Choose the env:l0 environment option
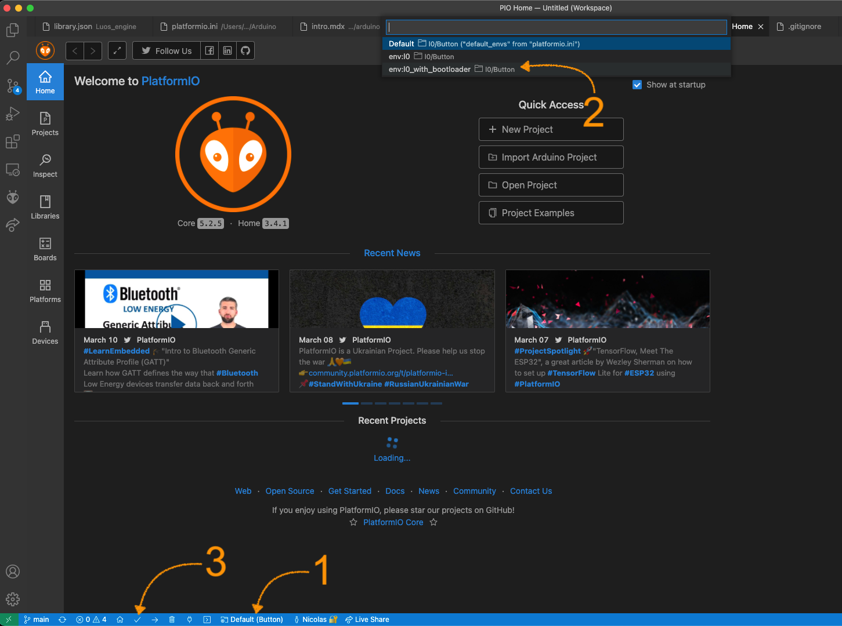Screen dimensions: 842x626 click(399, 57)
